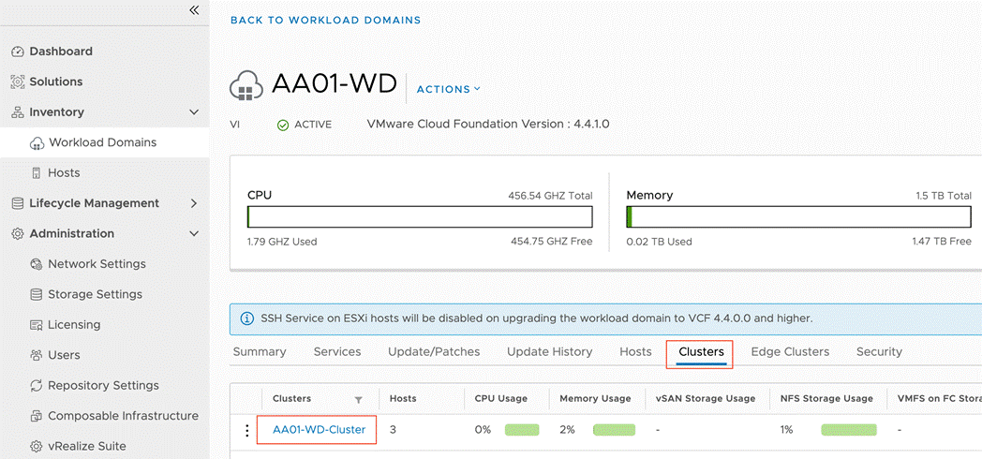Click the Dashboard gauge icon
Screen dimensions: 982x459
click(18, 52)
